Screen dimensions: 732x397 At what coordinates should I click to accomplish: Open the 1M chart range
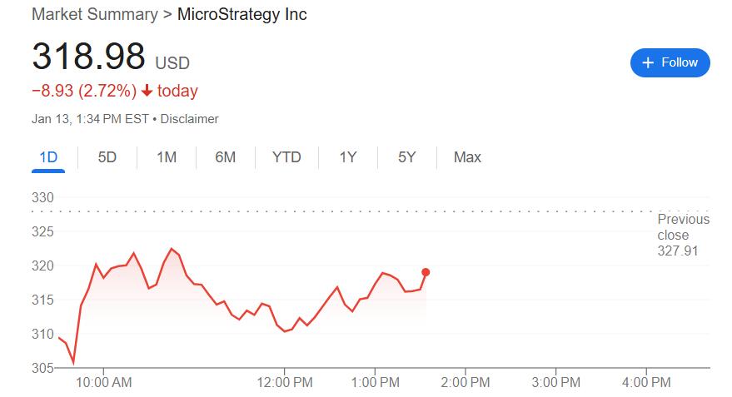167,157
